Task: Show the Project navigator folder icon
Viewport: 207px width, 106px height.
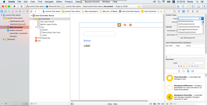Action: (x=2, y=11)
